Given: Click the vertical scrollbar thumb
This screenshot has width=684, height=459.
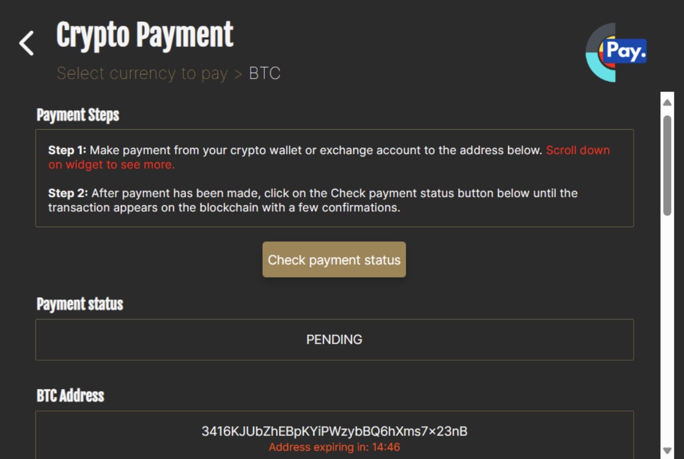Looking at the screenshot, I should click(667, 166).
